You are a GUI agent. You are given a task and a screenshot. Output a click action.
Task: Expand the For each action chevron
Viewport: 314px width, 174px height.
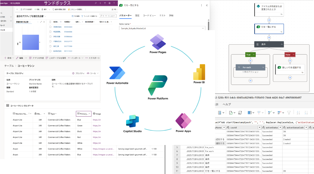coord(263,67)
